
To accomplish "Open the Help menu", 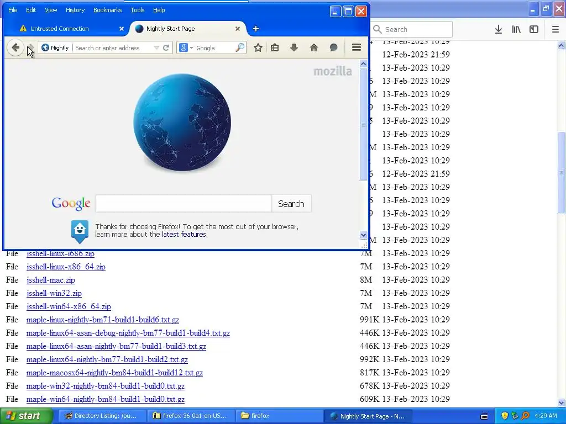I will click(159, 10).
